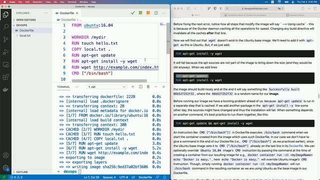This screenshot has height=180, width=320.
Task: Expand the OUTLINE section
Action: coord(22,172)
